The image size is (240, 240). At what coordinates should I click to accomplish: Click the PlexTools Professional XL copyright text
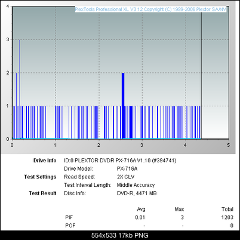[150, 10]
